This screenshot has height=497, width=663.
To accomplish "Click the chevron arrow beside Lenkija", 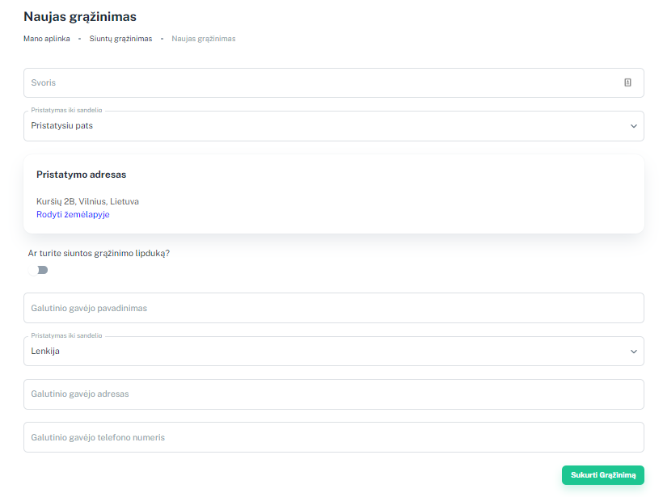I will pos(633,352).
